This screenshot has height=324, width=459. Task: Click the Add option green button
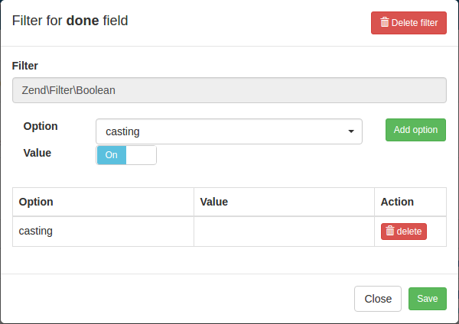[x=415, y=130]
